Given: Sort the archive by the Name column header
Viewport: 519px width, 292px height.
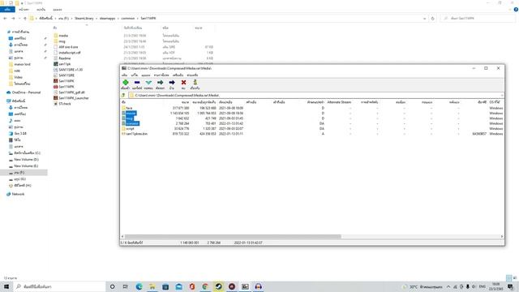Looking at the screenshot, I should (x=123, y=102).
